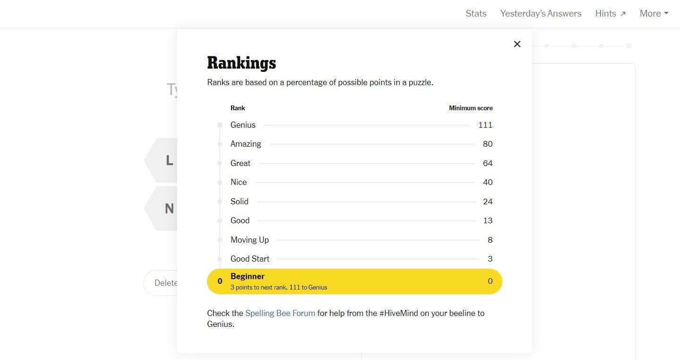Open the Stats page
680x360 pixels.
click(475, 13)
